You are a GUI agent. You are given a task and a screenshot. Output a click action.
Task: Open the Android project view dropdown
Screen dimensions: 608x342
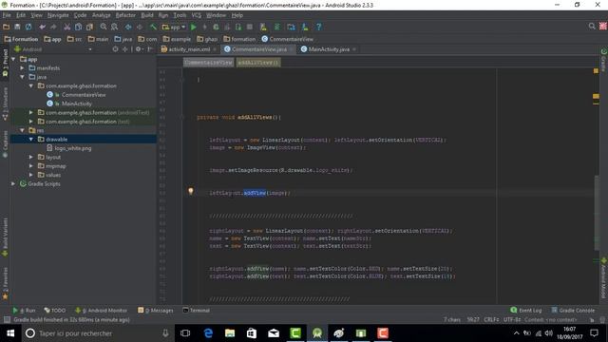click(53, 49)
